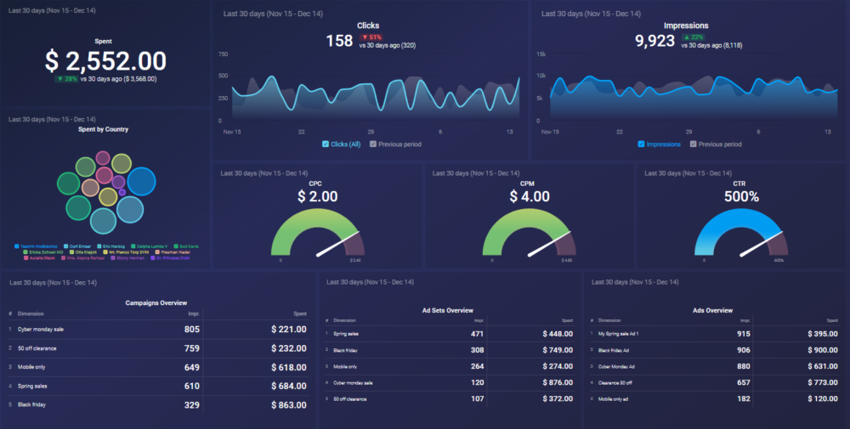
Task: Select Cyber Monday Ad row
Action: pyautogui.click(x=715, y=366)
